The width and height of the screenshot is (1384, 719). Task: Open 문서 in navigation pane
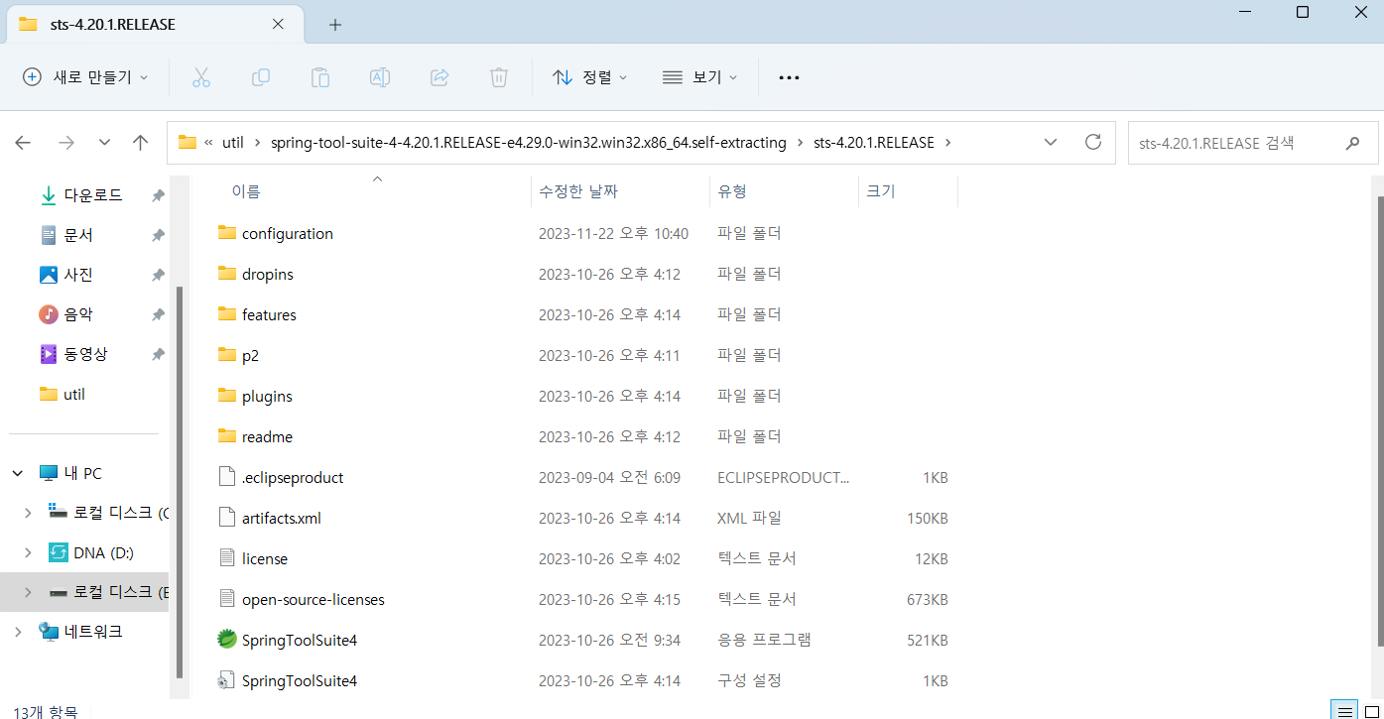[x=78, y=235]
